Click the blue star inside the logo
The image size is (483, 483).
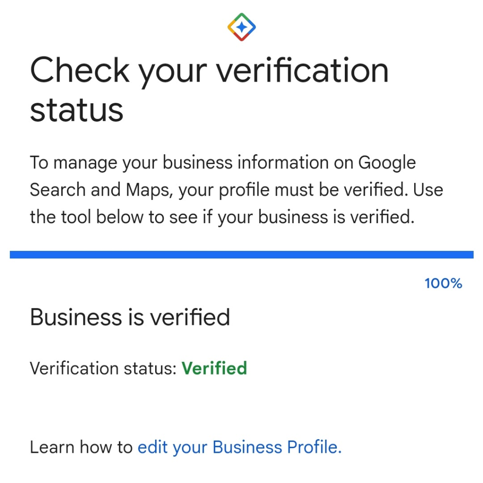coord(241,27)
